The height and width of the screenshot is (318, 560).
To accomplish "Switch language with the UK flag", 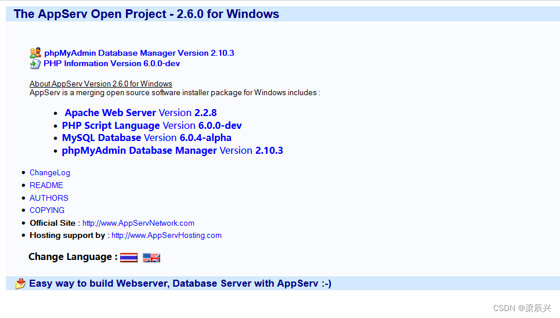I will pyautogui.click(x=151, y=258).
